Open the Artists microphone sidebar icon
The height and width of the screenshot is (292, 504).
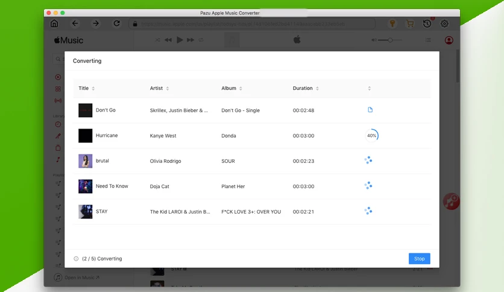58,136
